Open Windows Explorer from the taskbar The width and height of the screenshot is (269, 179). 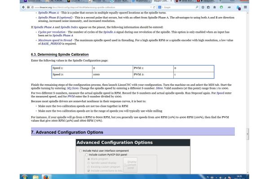coord(35,177)
